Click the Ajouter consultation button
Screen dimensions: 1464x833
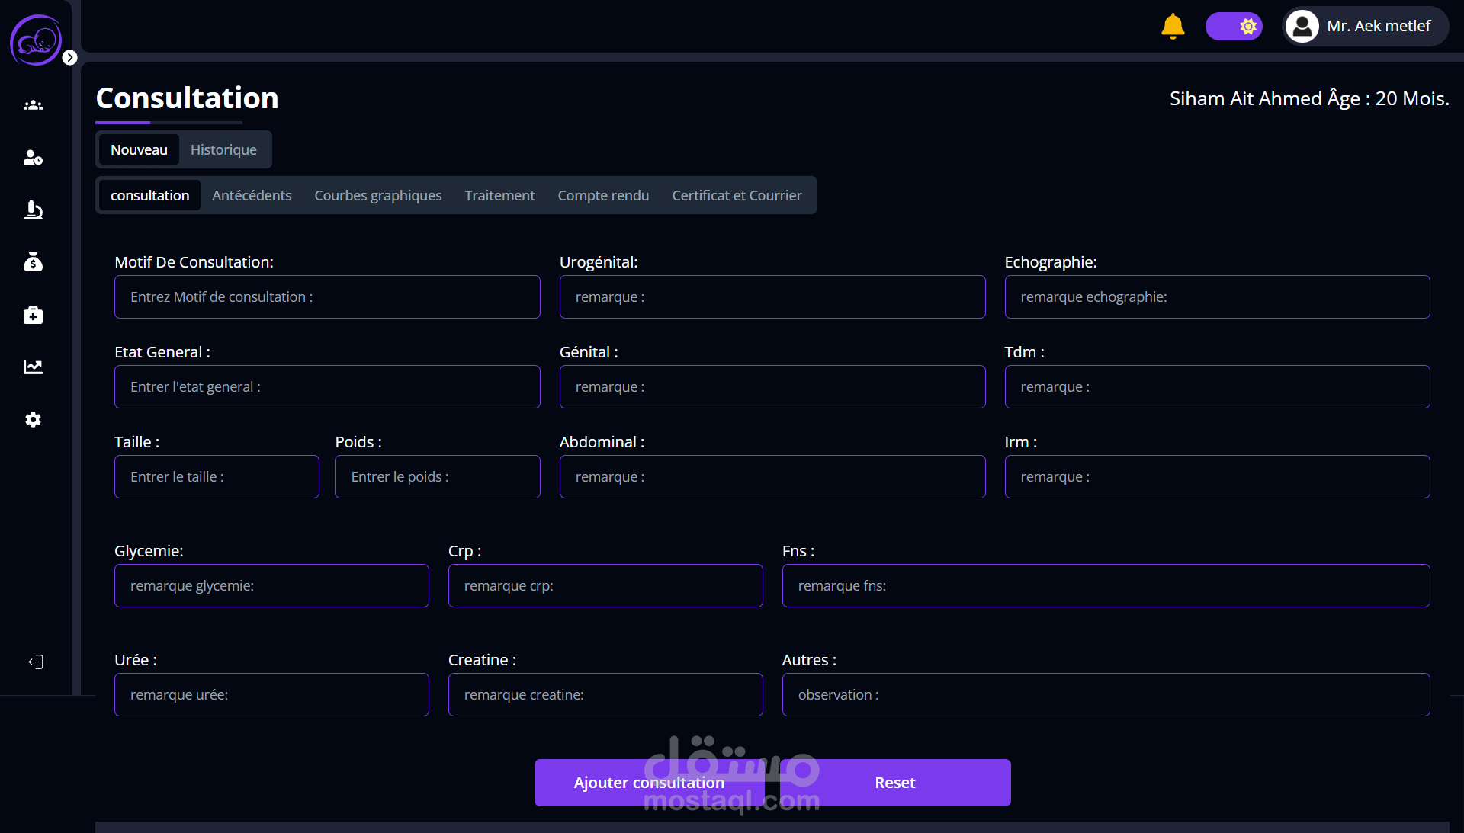648,782
